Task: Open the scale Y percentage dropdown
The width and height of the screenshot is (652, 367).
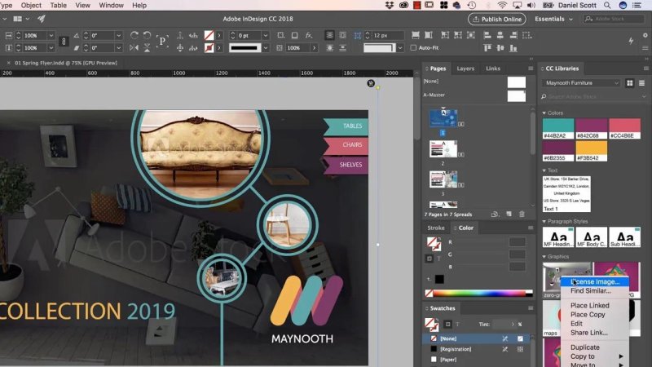Action: 51,48
